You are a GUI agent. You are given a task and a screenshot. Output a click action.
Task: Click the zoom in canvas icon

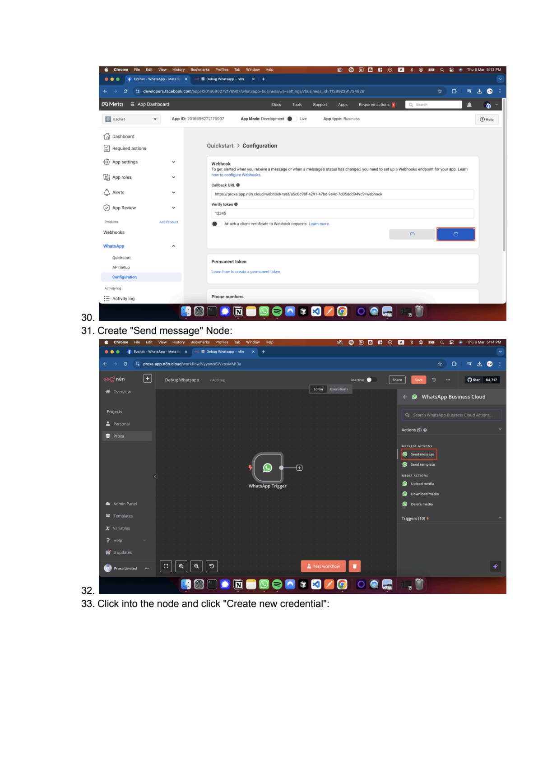[181, 566]
